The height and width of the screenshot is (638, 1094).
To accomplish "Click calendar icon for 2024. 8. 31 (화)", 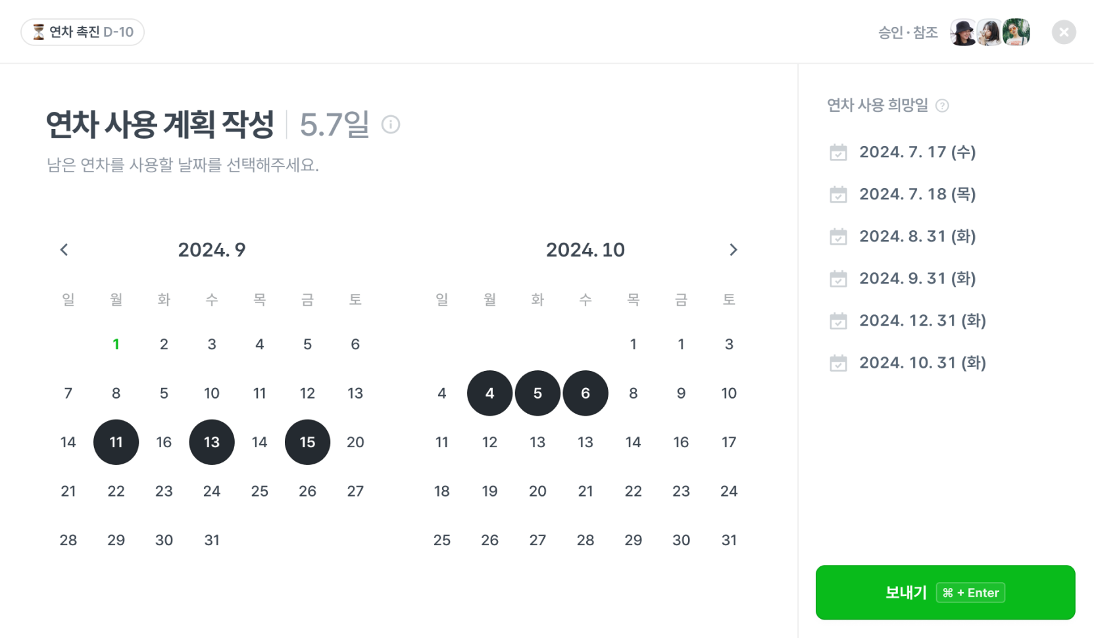I will coord(838,237).
